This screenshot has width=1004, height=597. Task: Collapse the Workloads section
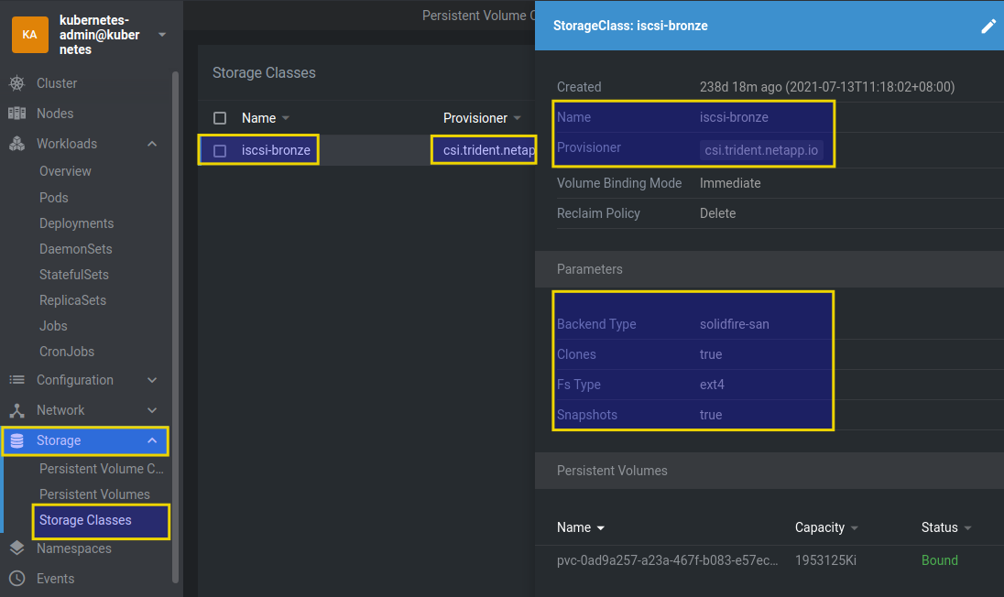[152, 144]
